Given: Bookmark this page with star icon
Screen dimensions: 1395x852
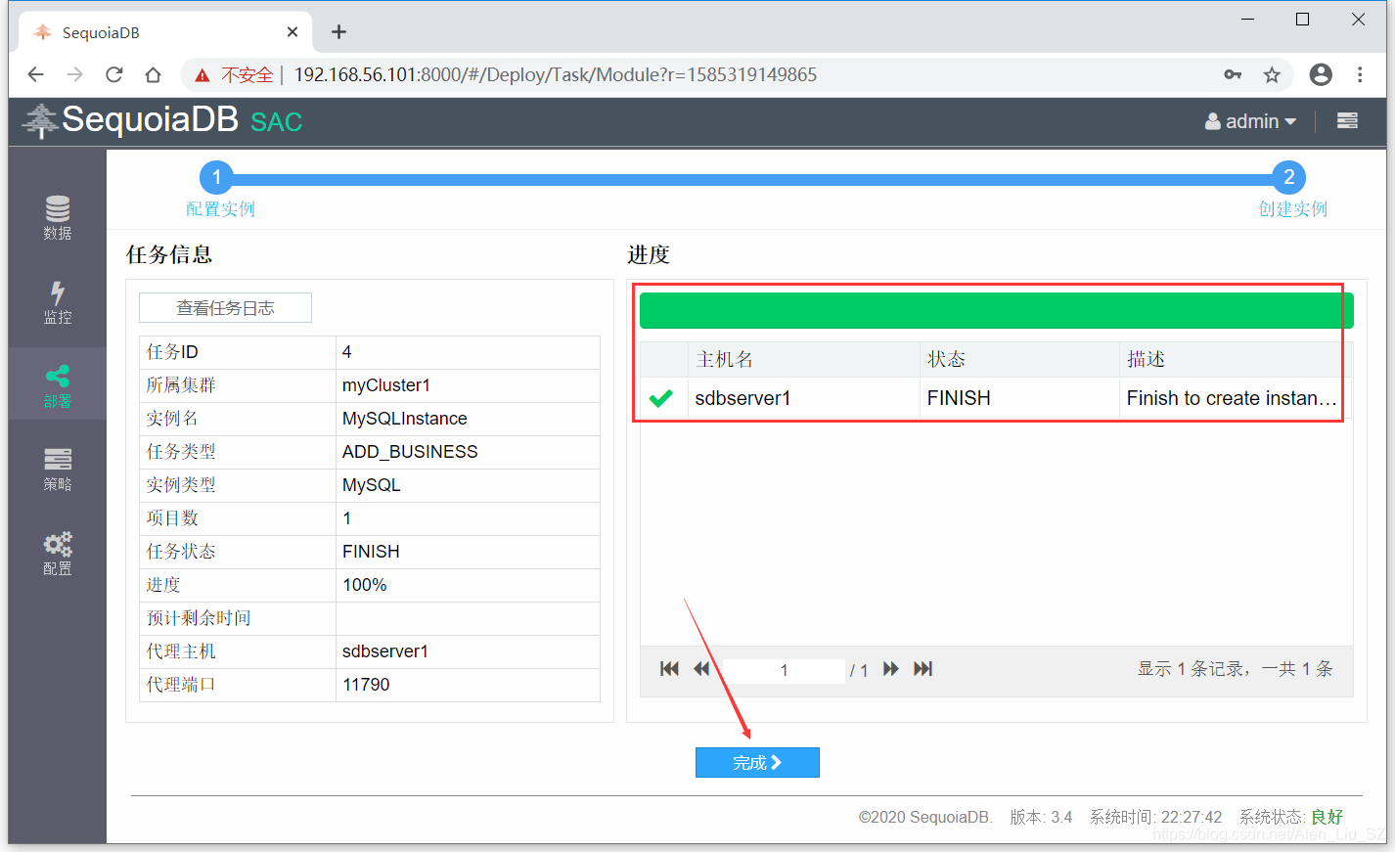Looking at the screenshot, I should click(x=1272, y=74).
